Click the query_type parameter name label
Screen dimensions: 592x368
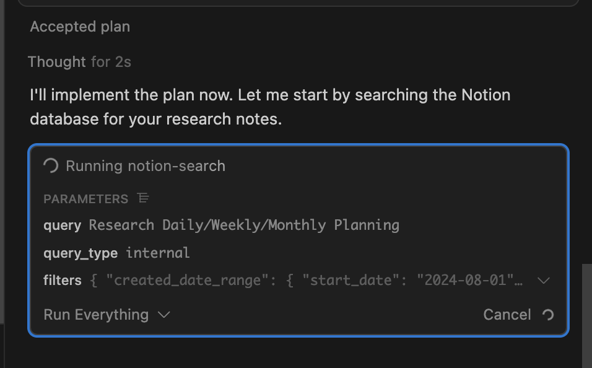pyautogui.click(x=81, y=253)
